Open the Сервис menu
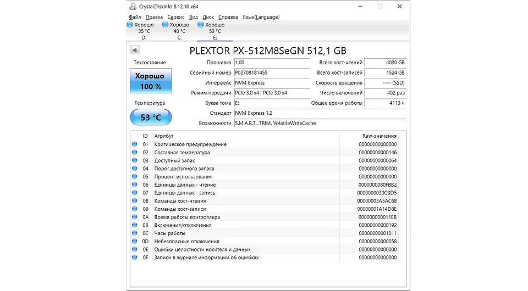 (176, 17)
